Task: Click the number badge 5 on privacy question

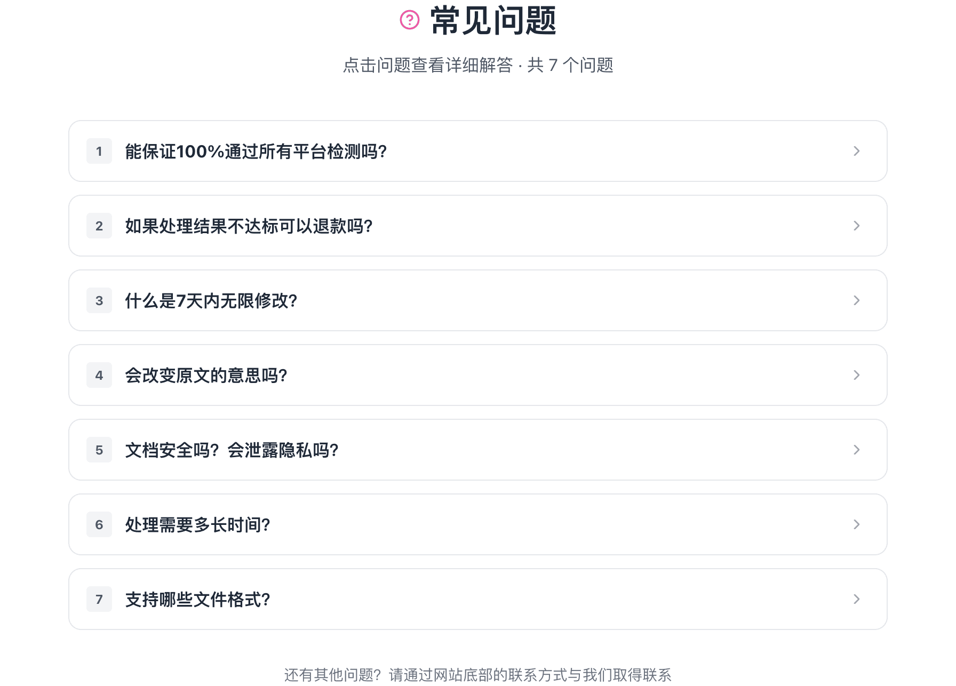Action: tap(99, 450)
